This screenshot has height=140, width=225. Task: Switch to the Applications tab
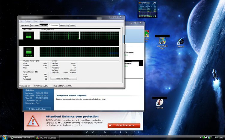(25, 25)
